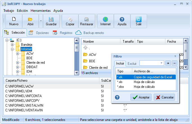Image resolution: width=192 pixels, height=124 pixels.
Task: Select row C:\INFORMEL\INFCONTA
Action: tap(58, 96)
